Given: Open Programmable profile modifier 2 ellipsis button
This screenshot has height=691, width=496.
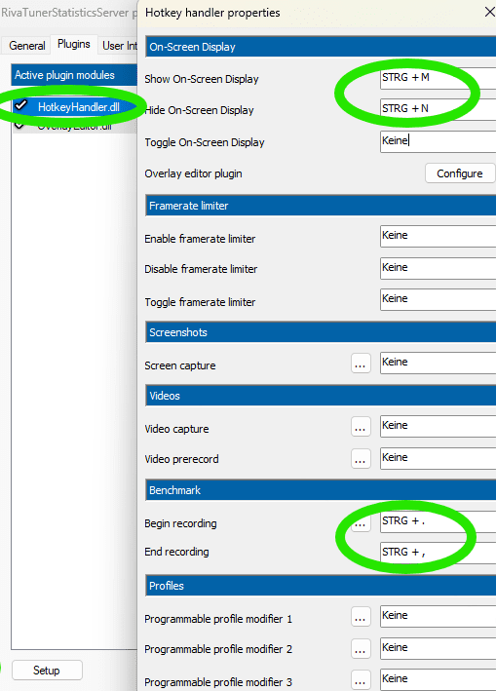Looking at the screenshot, I should (x=361, y=648).
